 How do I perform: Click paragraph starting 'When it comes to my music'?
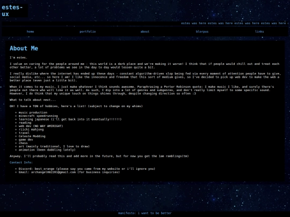pos(142,90)
